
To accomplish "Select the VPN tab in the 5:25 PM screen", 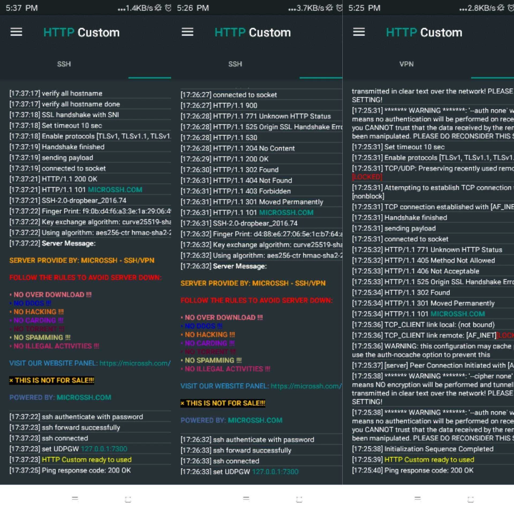I will point(406,64).
